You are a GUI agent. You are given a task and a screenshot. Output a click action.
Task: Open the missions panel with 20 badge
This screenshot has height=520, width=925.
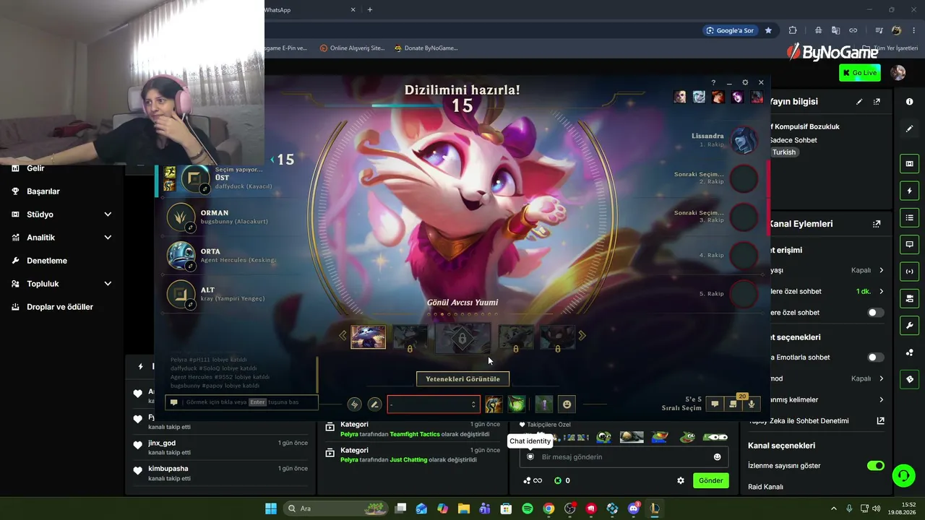(x=733, y=404)
